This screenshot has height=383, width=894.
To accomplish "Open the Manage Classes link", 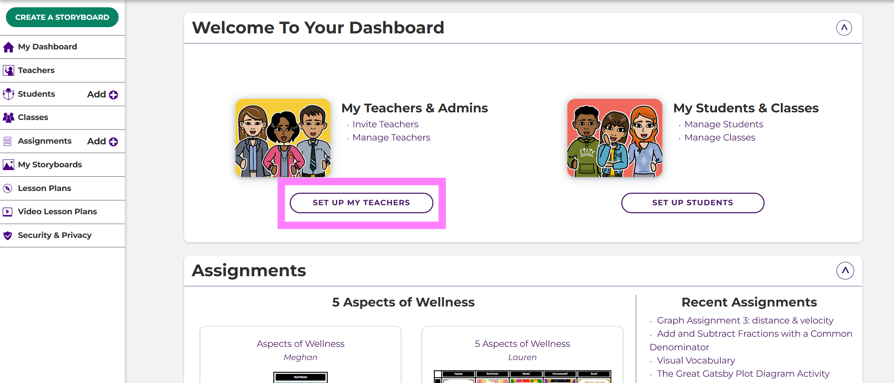I will click(x=720, y=137).
